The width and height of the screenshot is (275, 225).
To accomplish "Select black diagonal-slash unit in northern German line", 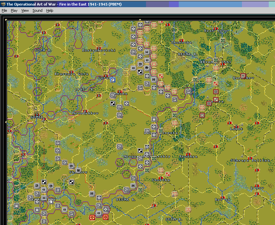I will (x=147, y=68).
